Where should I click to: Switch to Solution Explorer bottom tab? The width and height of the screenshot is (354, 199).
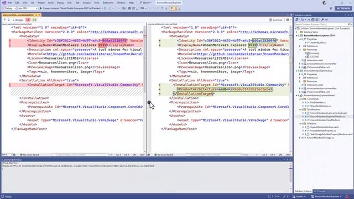303,191
